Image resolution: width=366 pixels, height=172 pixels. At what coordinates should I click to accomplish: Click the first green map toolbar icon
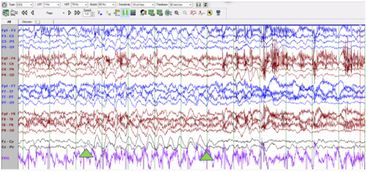[x=6, y=13]
